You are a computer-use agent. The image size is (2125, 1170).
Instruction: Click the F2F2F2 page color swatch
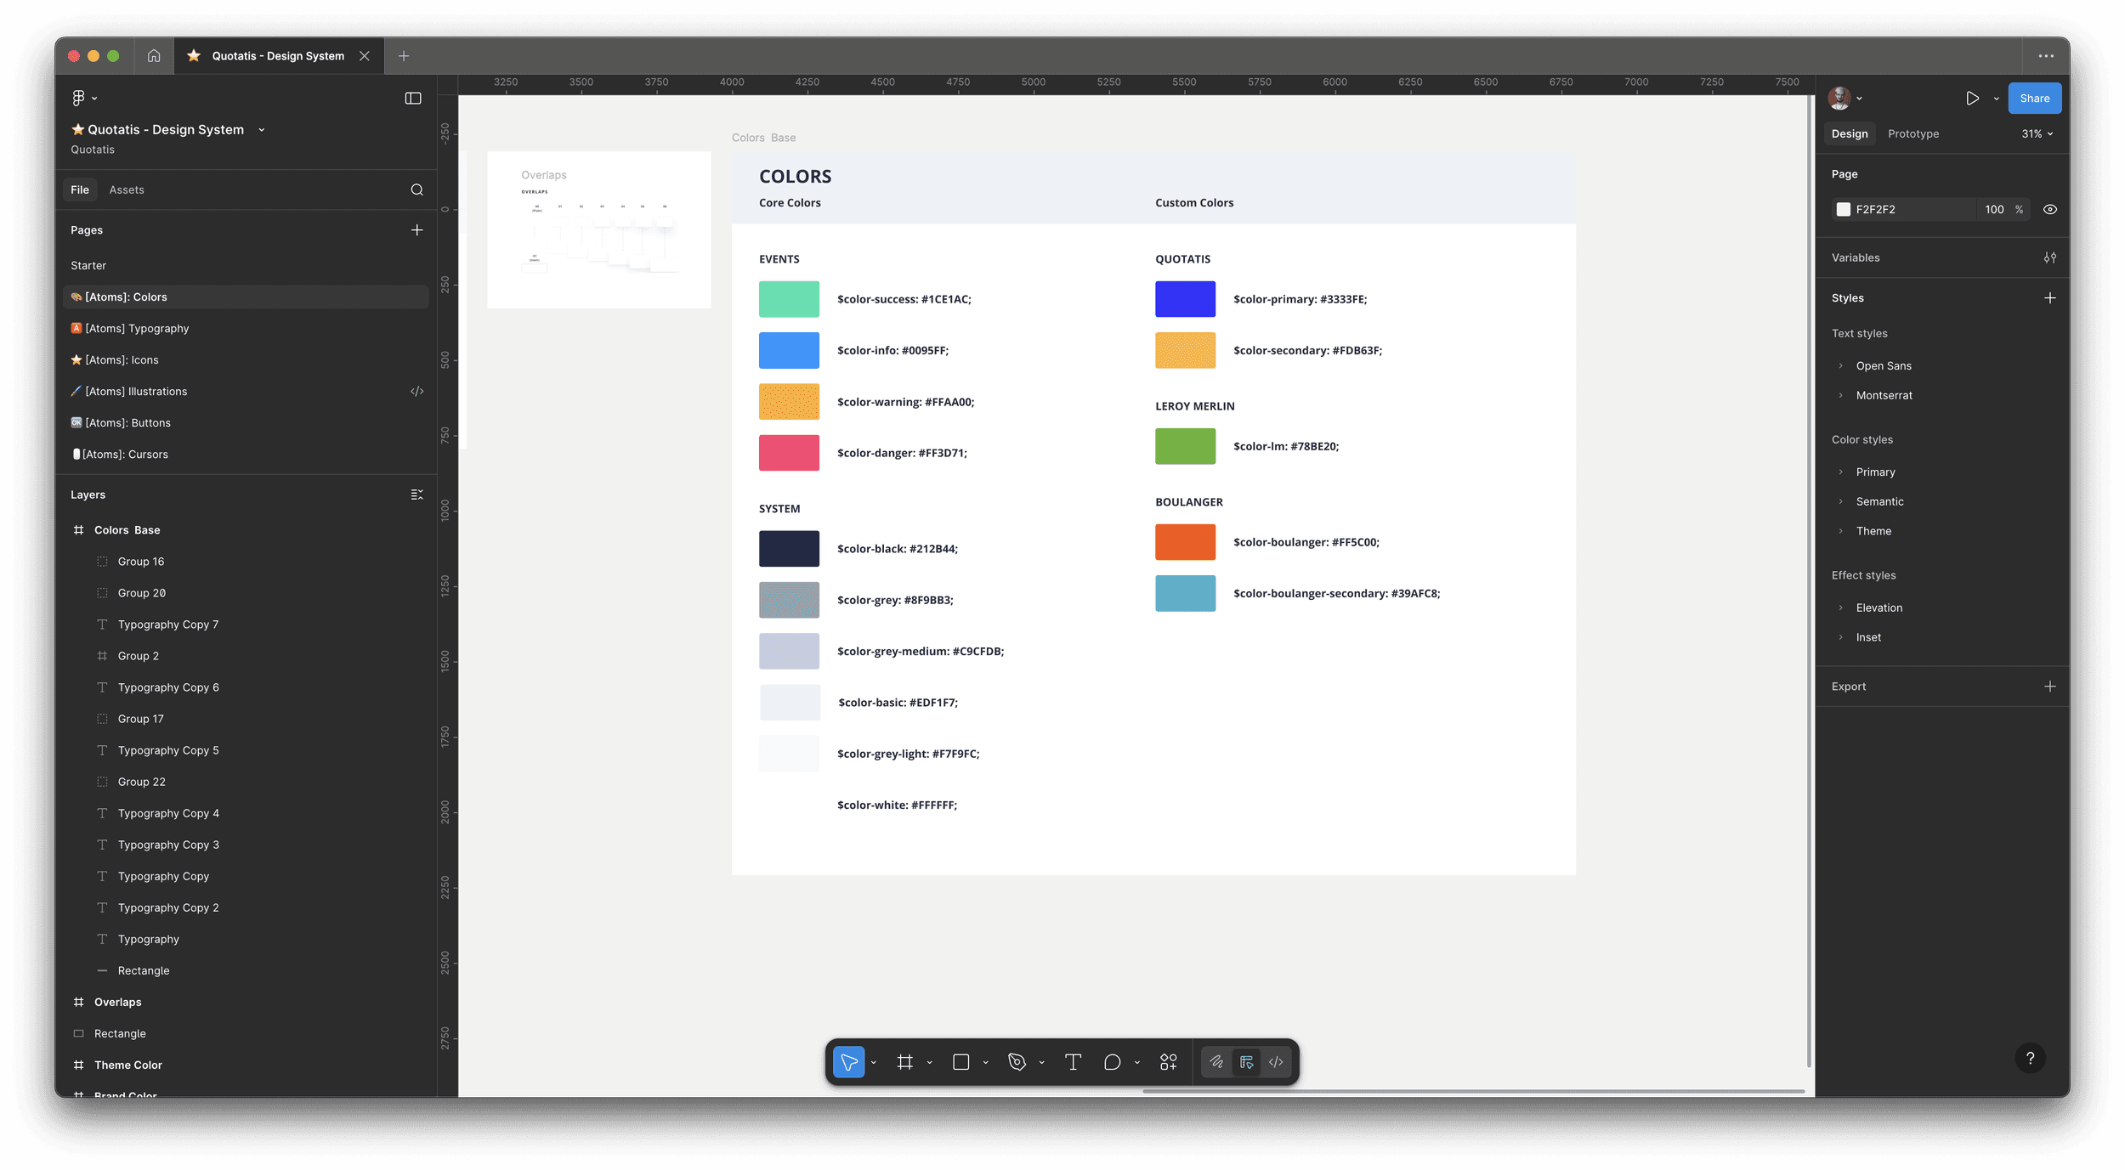(x=1843, y=210)
